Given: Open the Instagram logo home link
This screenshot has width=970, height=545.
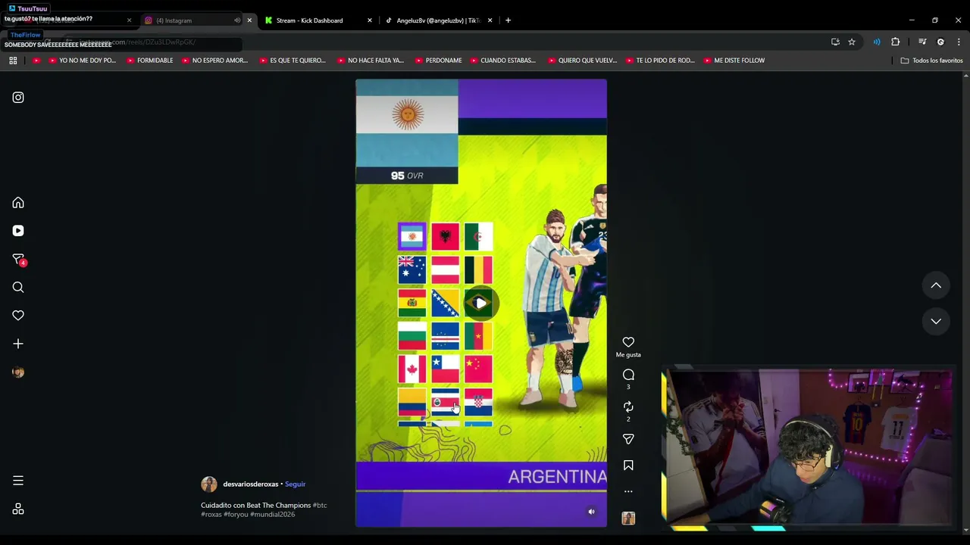Looking at the screenshot, I should pos(18,98).
